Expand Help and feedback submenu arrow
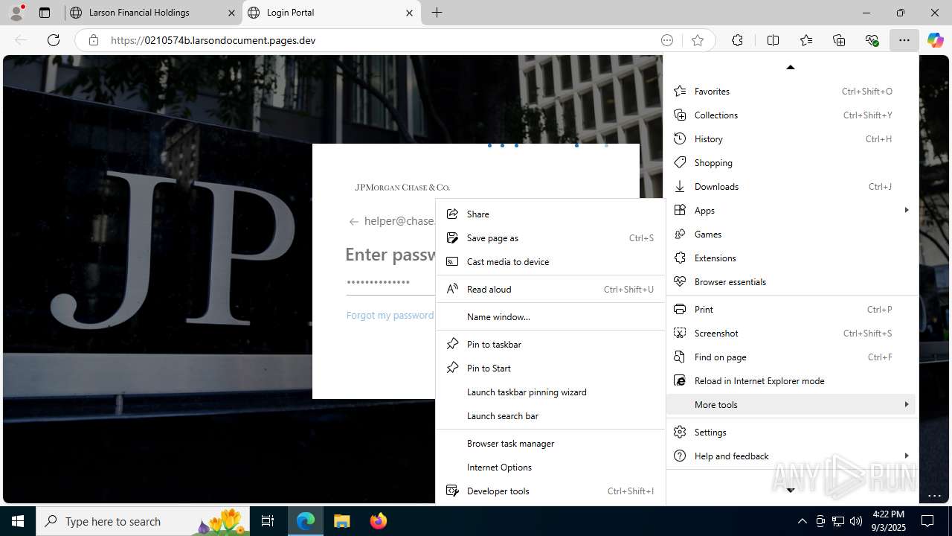Screen dimensions: 952x536 click(906, 456)
